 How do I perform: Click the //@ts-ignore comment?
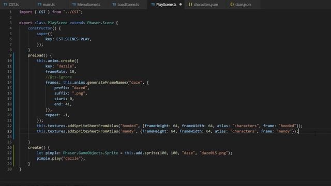(58, 77)
